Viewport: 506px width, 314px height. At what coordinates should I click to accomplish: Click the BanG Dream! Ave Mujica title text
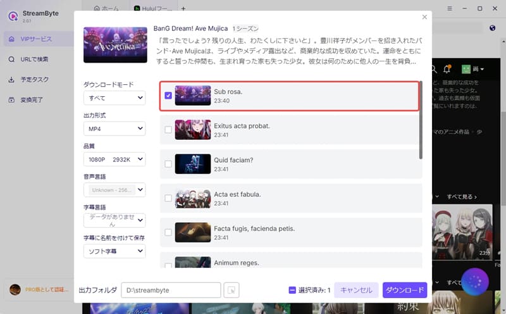pos(190,28)
